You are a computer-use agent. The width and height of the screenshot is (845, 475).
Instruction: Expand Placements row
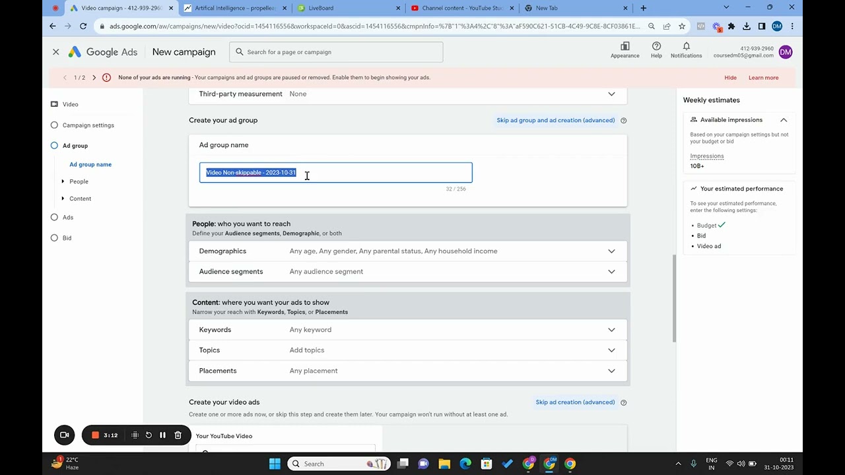click(x=611, y=371)
